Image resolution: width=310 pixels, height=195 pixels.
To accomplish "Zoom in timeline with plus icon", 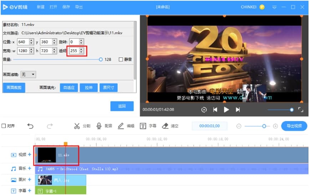I will (x=275, y=126).
